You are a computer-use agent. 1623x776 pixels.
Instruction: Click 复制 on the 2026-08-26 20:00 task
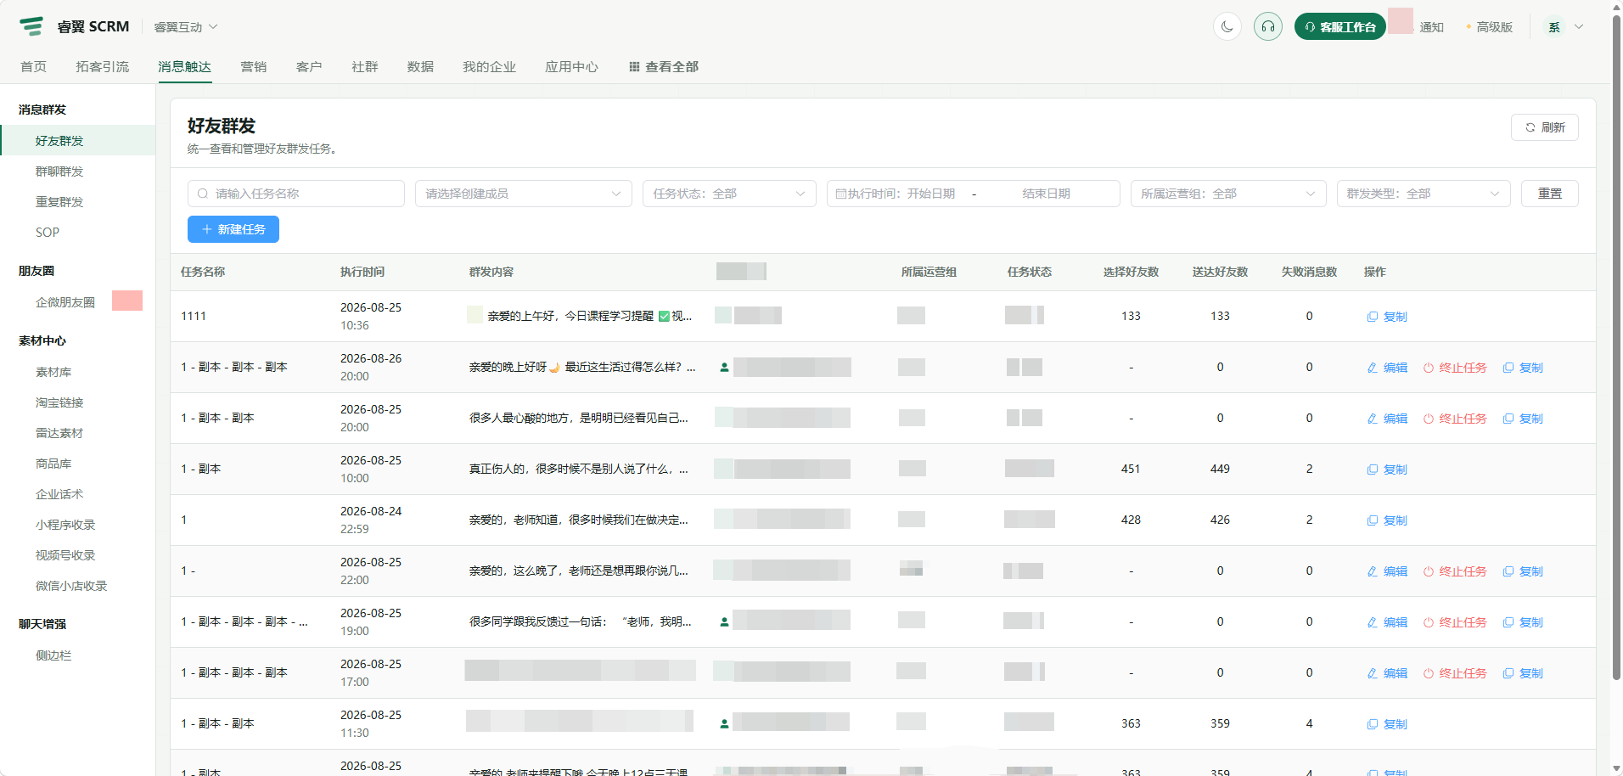click(x=1523, y=368)
